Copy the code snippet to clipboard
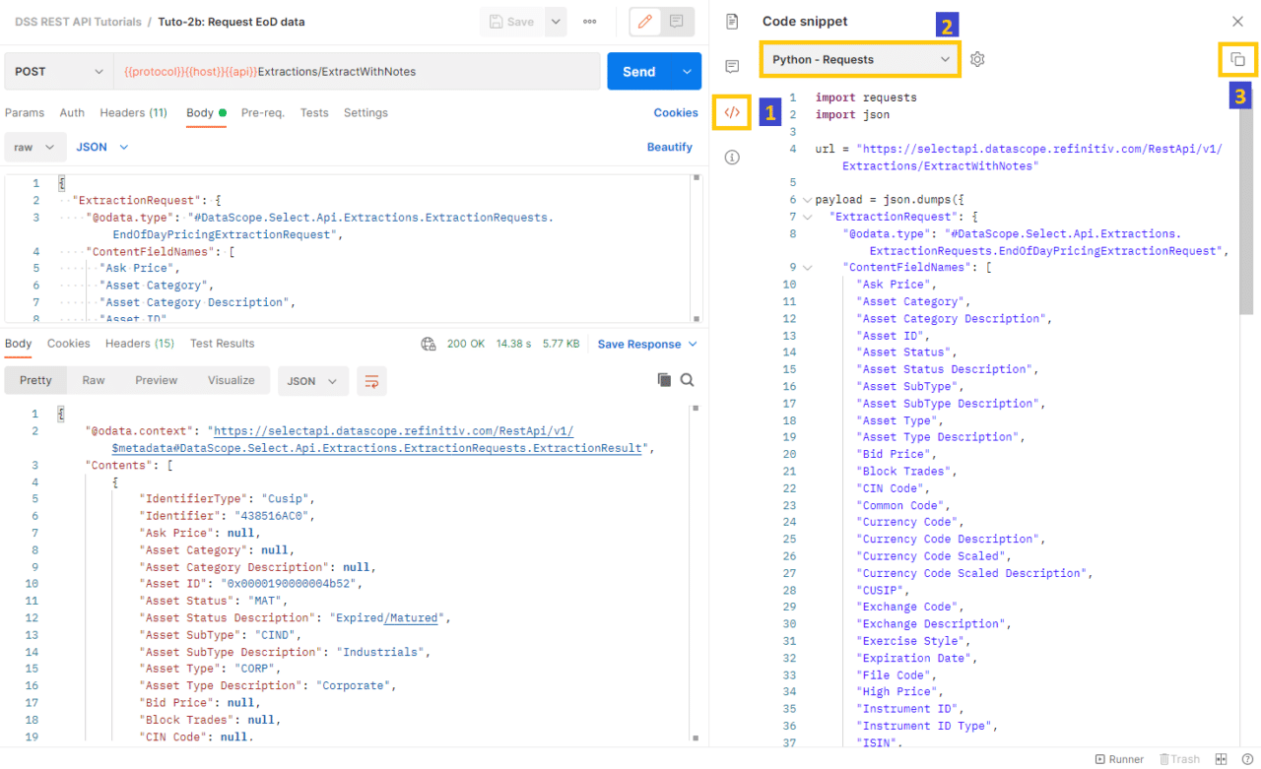The image size is (1261, 769). (x=1238, y=59)
